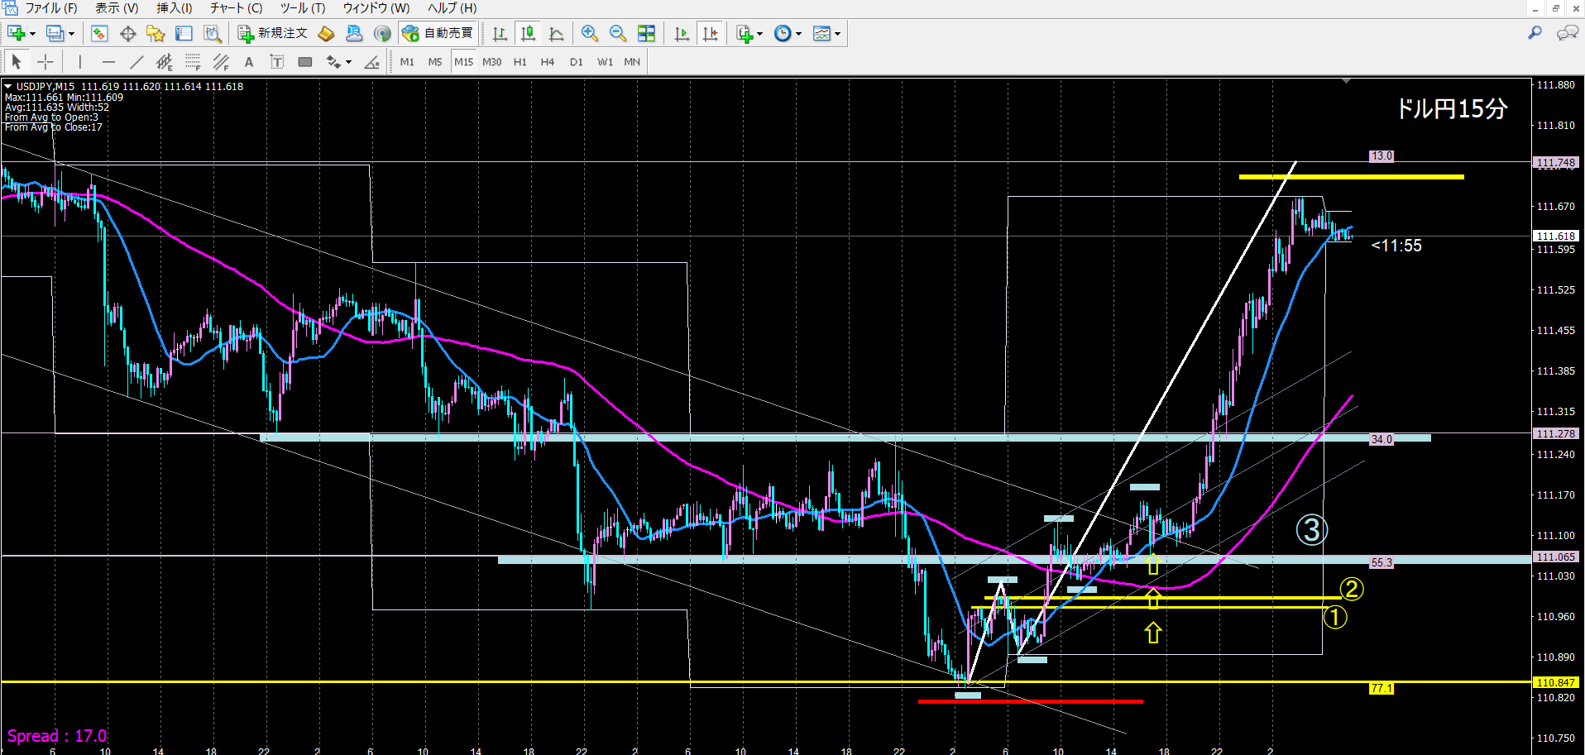The width and height of the screenshot is (1585, 755).
Task: Click the cloud messages icon
Action: pyautogui.click(x=354, y=34)
